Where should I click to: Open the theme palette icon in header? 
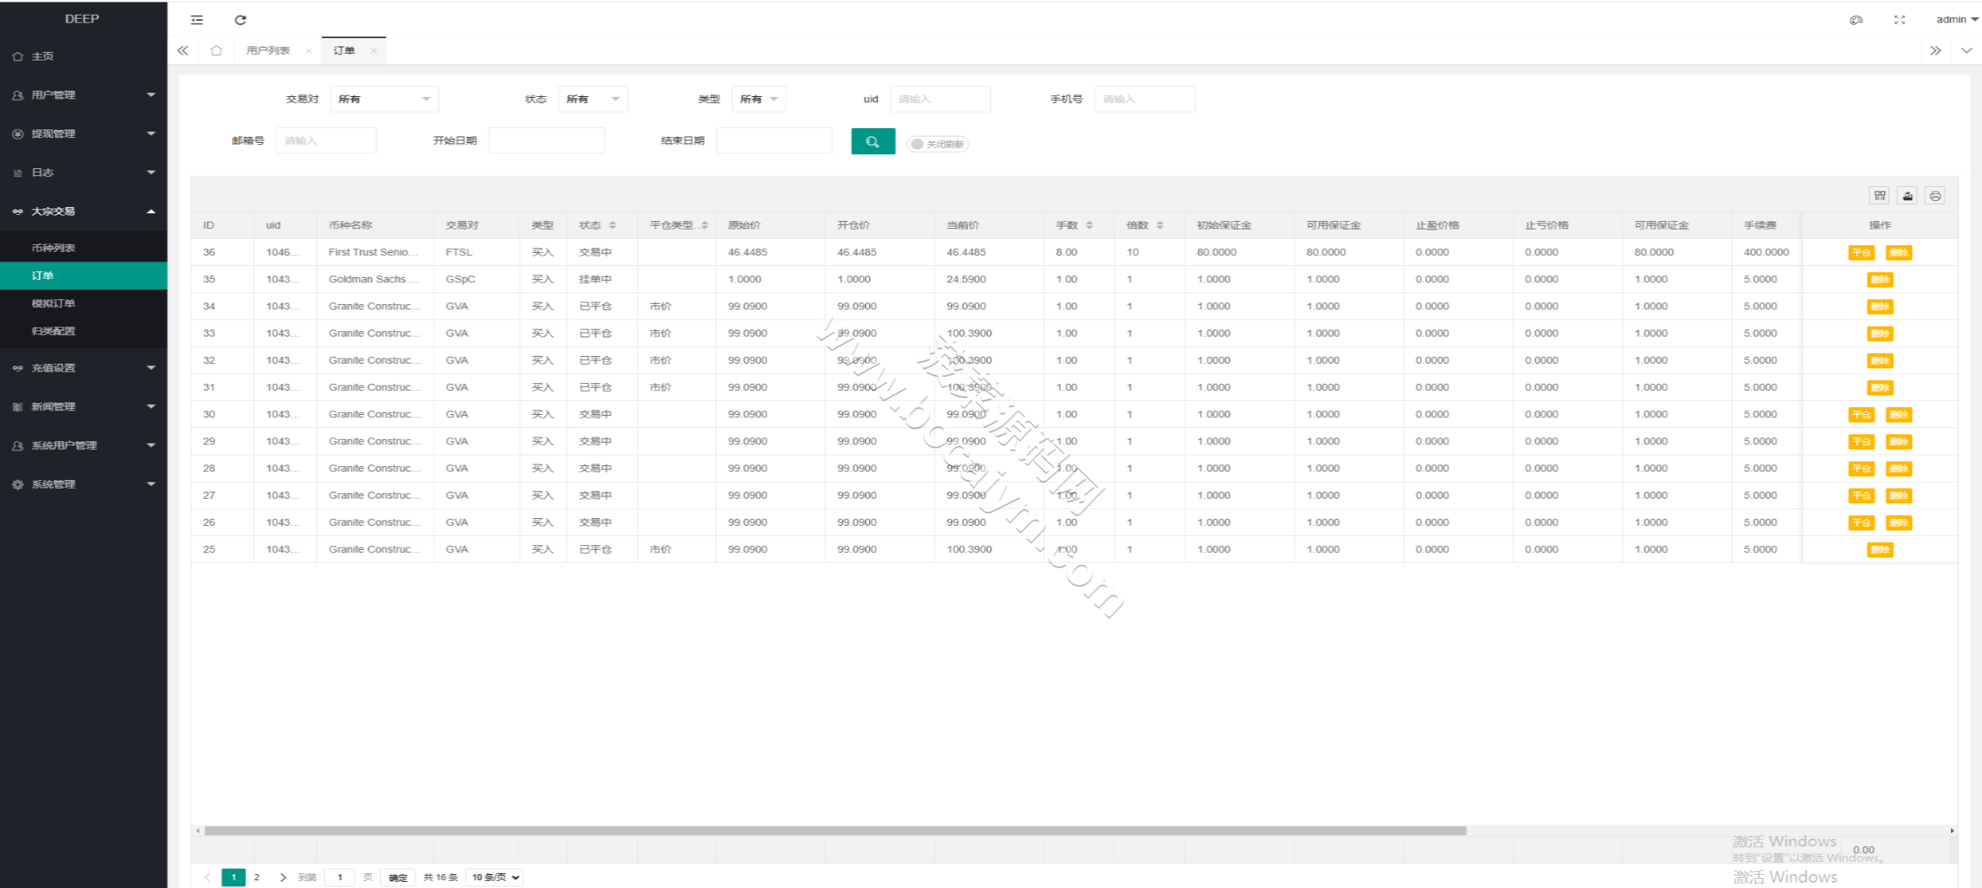[x=1856, y=20]
